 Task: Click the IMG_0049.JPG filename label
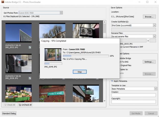tap(51, 67)
